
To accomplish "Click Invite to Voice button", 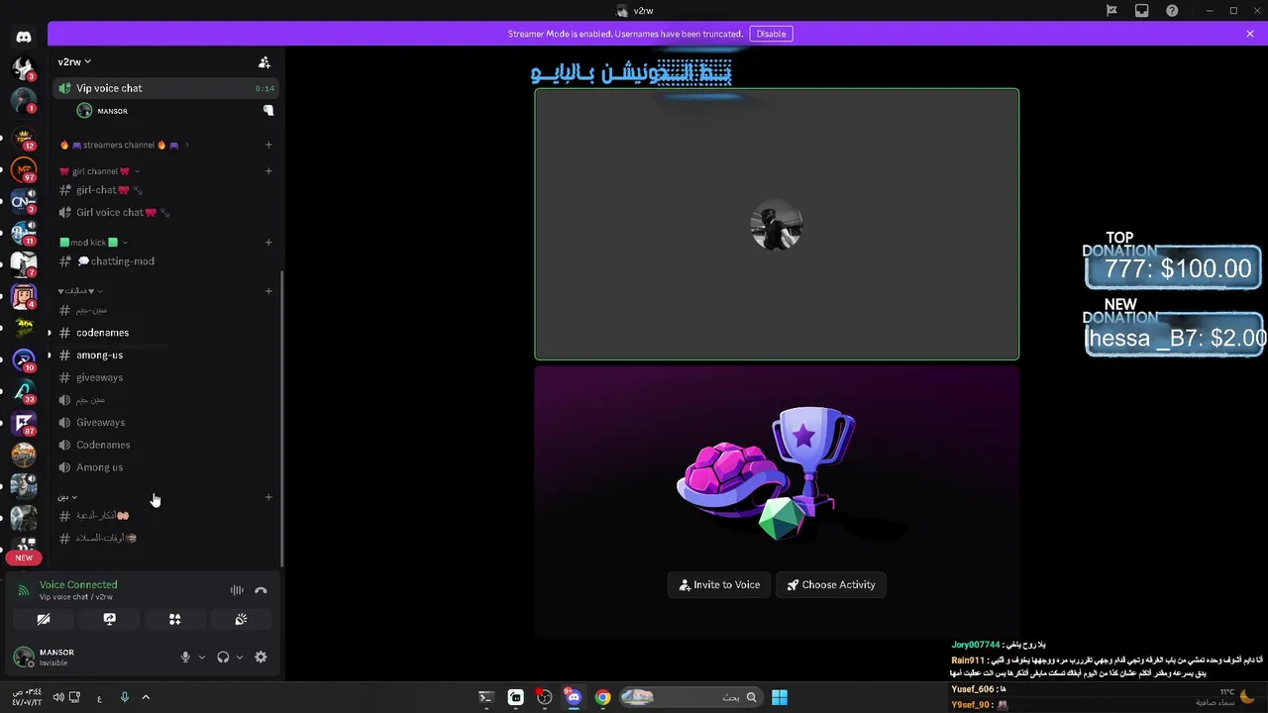I will (719, 584).
